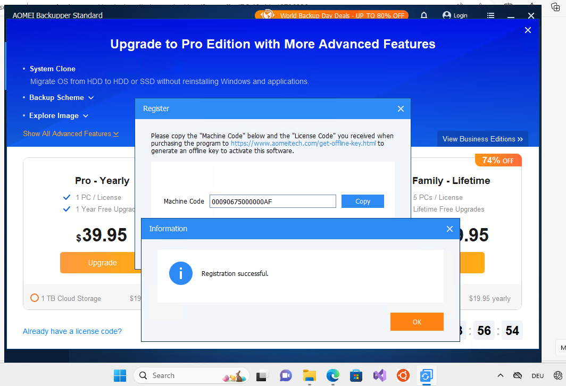The width and height of the screenshot is (566, 386).
Task: Open Visual Studio from the taskbar
Action: [x=380, y=375]
